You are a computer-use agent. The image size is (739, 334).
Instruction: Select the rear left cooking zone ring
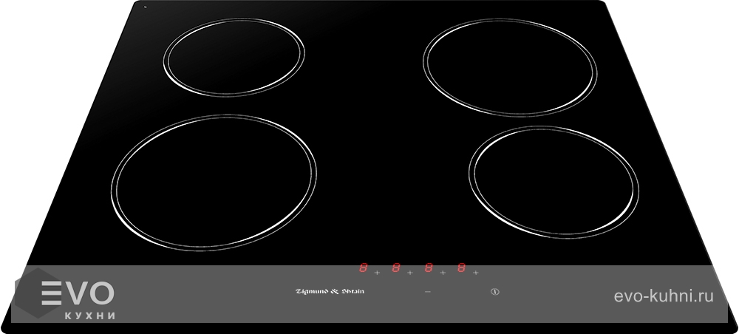click(x=234, y=57)
